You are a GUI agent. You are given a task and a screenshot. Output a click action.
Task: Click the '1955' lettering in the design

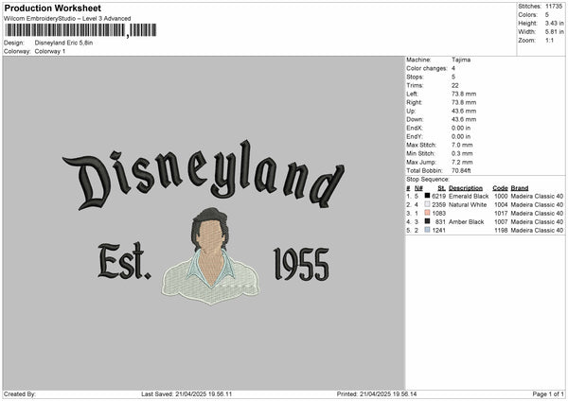[301, 264]
